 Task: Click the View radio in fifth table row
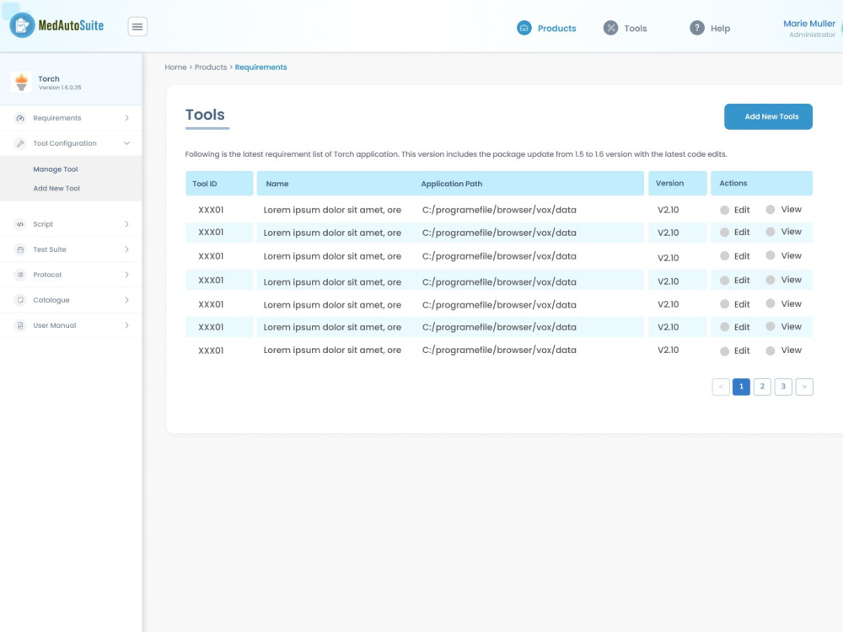click(771, 303)
